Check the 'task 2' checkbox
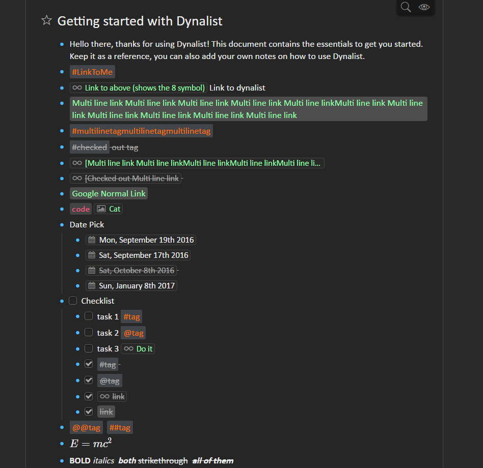The width and height of the screenshot is (483, 468). click(x=88, y=332)
